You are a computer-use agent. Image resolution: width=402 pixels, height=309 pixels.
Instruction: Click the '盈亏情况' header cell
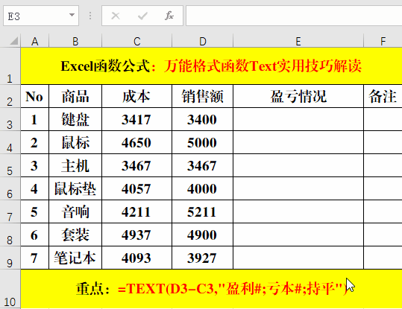(298, 96)
